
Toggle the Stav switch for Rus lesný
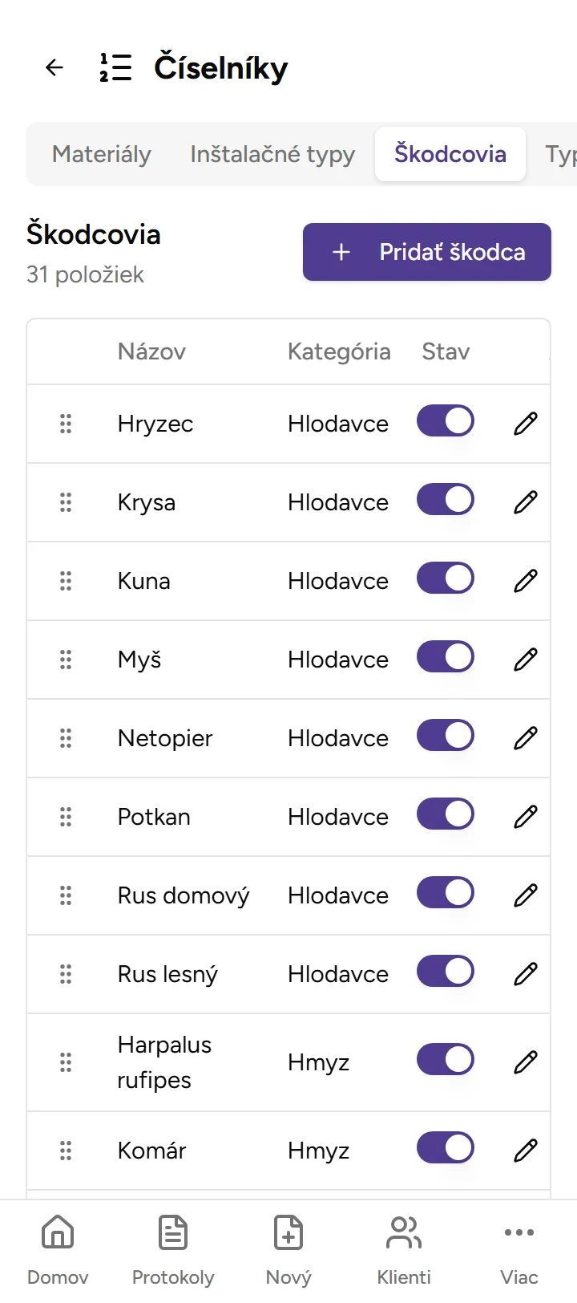pyautogui.click(x=445, y=971)
